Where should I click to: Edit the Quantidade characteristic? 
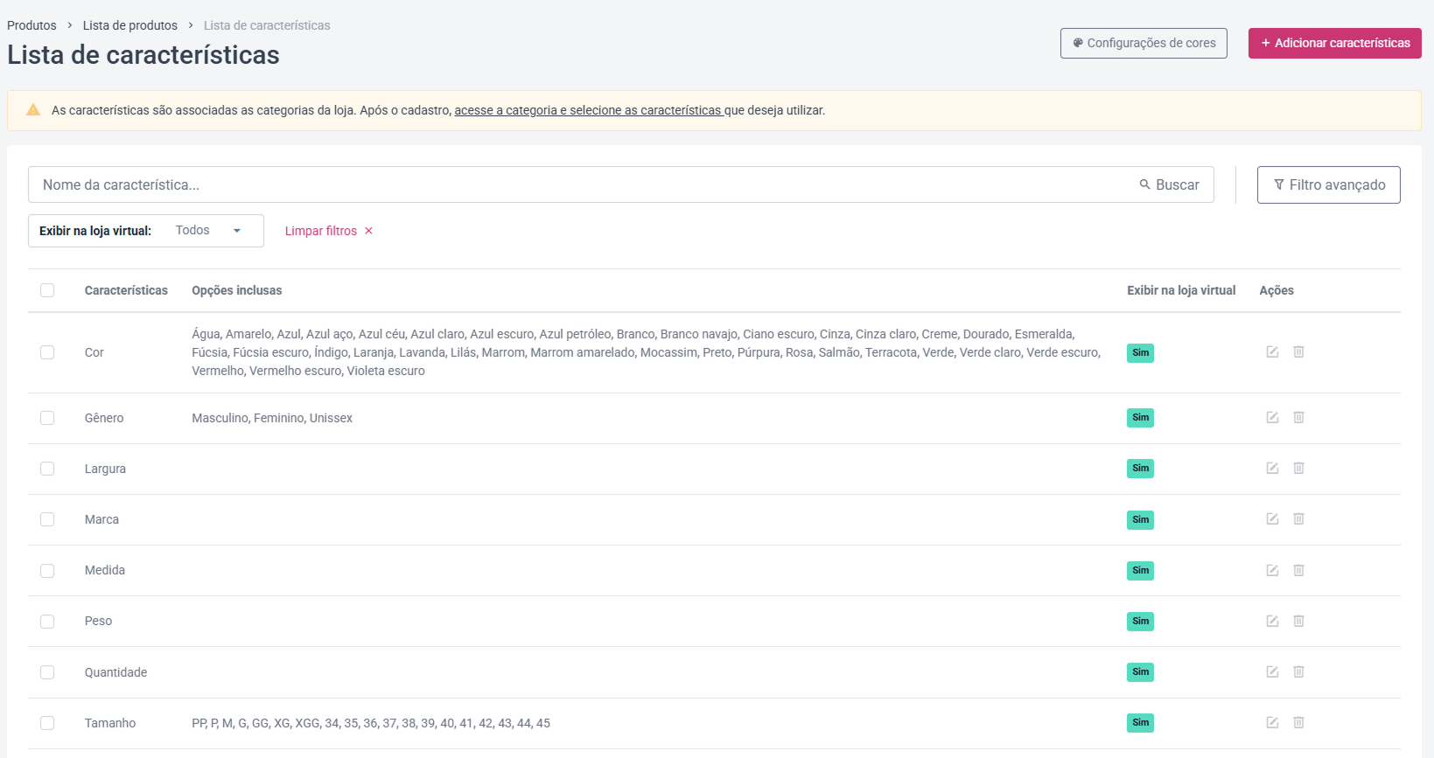[1272, 671]
